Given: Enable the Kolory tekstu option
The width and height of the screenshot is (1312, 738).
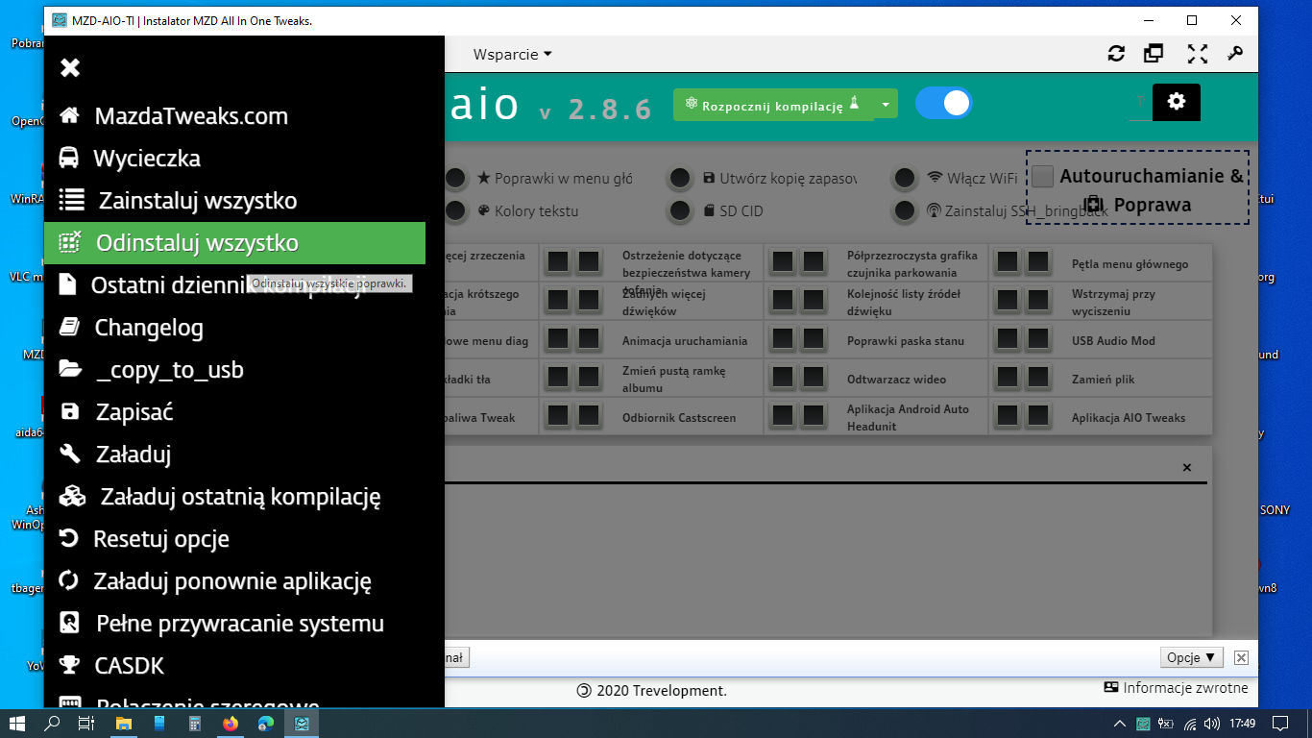Looking at the screenshot, I should [455, 210].
